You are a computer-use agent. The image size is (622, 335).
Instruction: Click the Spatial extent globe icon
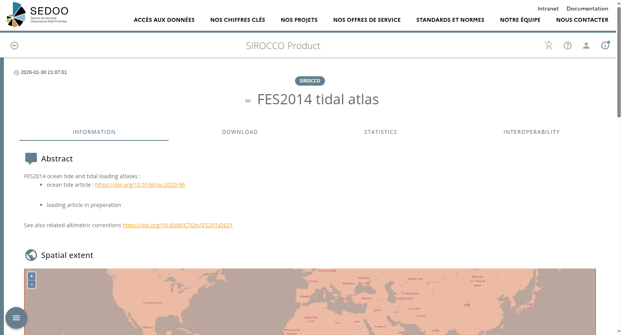31,255
